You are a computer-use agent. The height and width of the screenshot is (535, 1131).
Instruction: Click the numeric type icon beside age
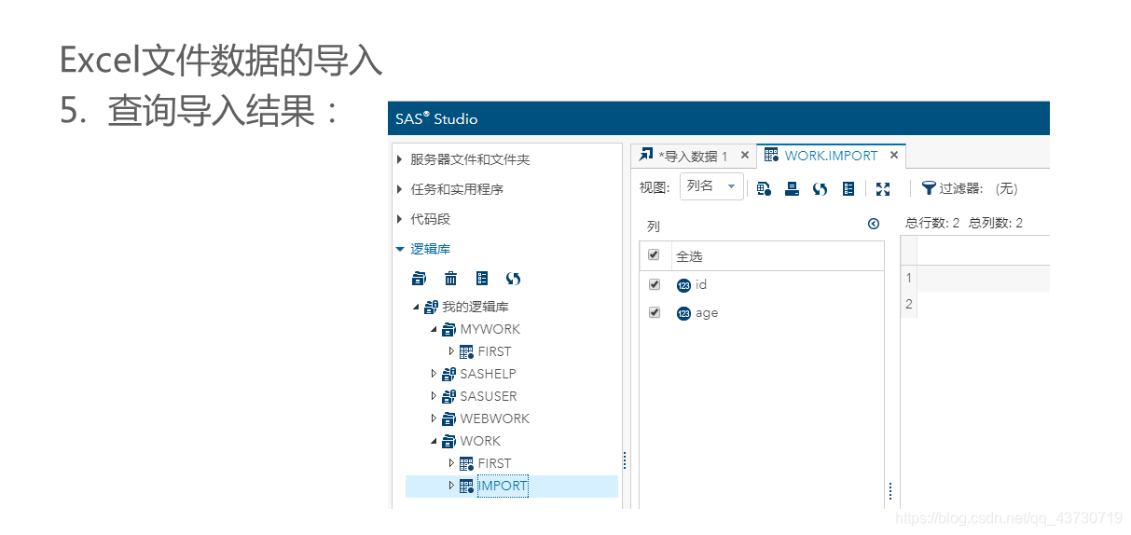coord(683,313)
